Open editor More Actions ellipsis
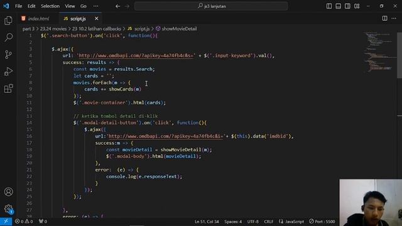The width and height of the screenshot is (402, 226). [x=394, y=18]
